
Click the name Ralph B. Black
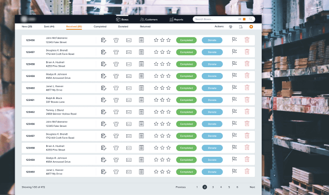[54, 98]
